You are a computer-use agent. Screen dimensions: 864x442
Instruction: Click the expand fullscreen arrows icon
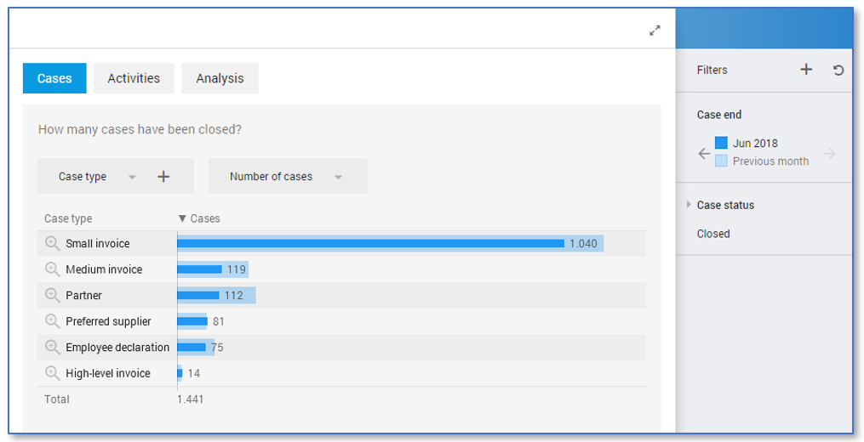pyautogui.click(x=655, y=31)
